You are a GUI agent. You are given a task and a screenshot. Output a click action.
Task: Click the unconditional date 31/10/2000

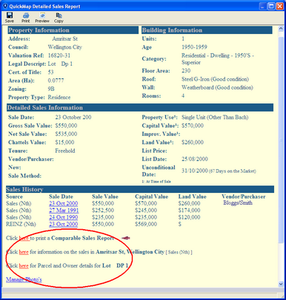tap(195, 171)
